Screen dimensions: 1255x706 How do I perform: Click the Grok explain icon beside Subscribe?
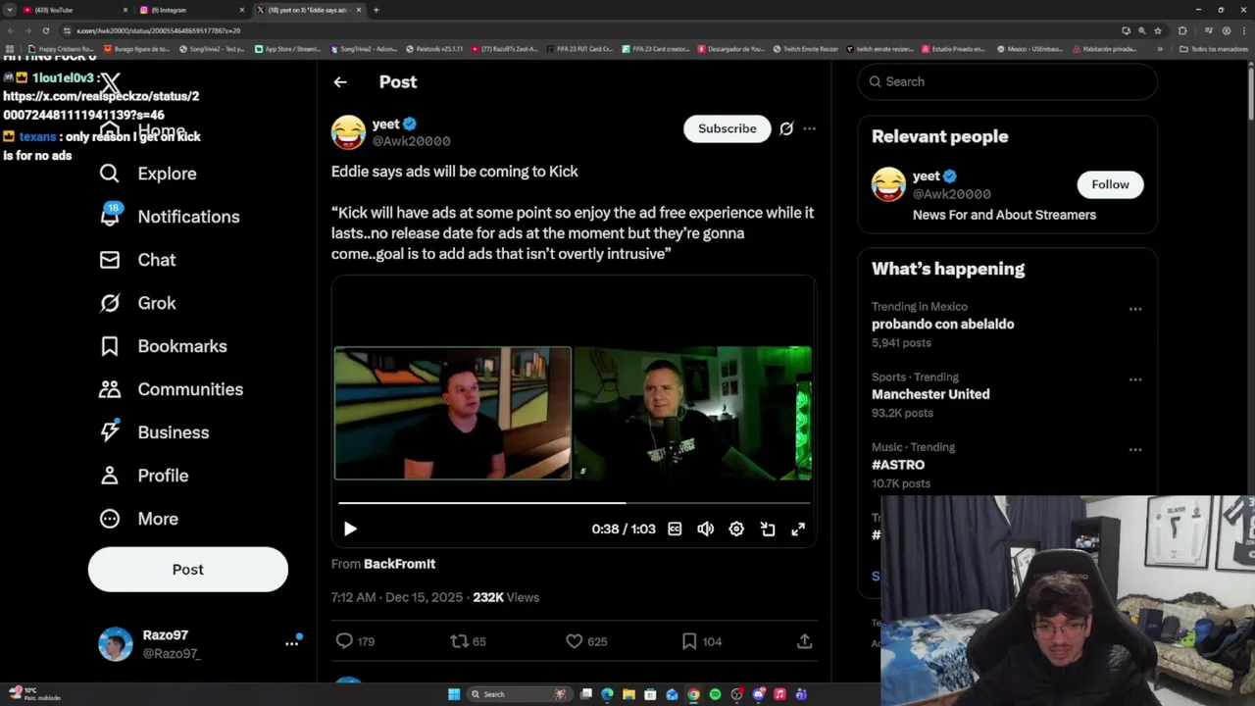(x=786, y=128)
